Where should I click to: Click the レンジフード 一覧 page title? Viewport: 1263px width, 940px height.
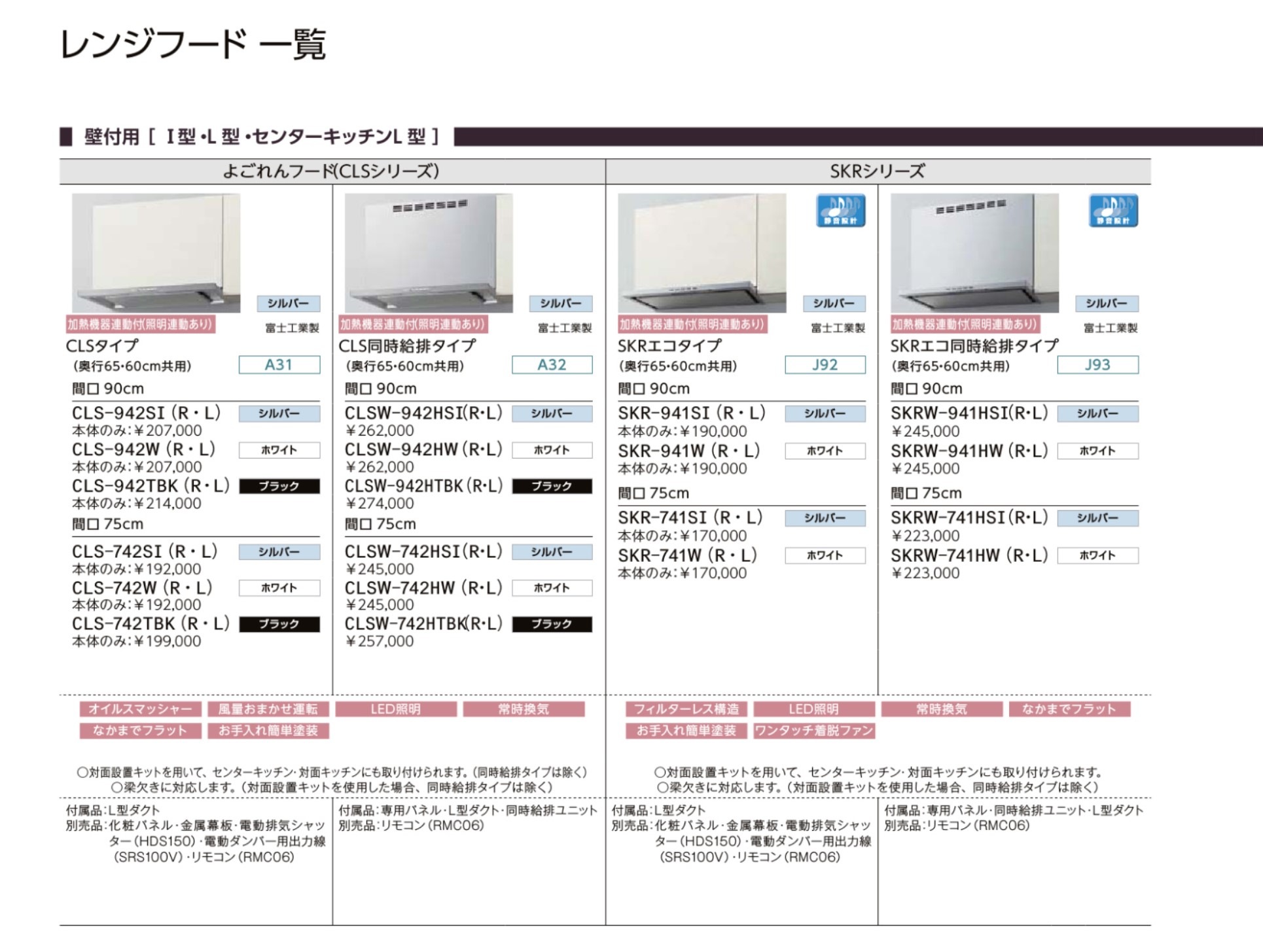click(192, 44)
